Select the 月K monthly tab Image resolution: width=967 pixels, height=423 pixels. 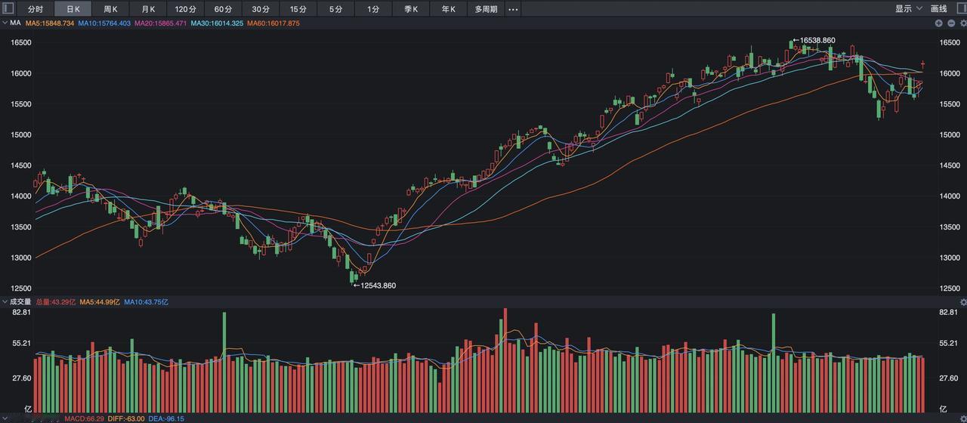(148, 9)
